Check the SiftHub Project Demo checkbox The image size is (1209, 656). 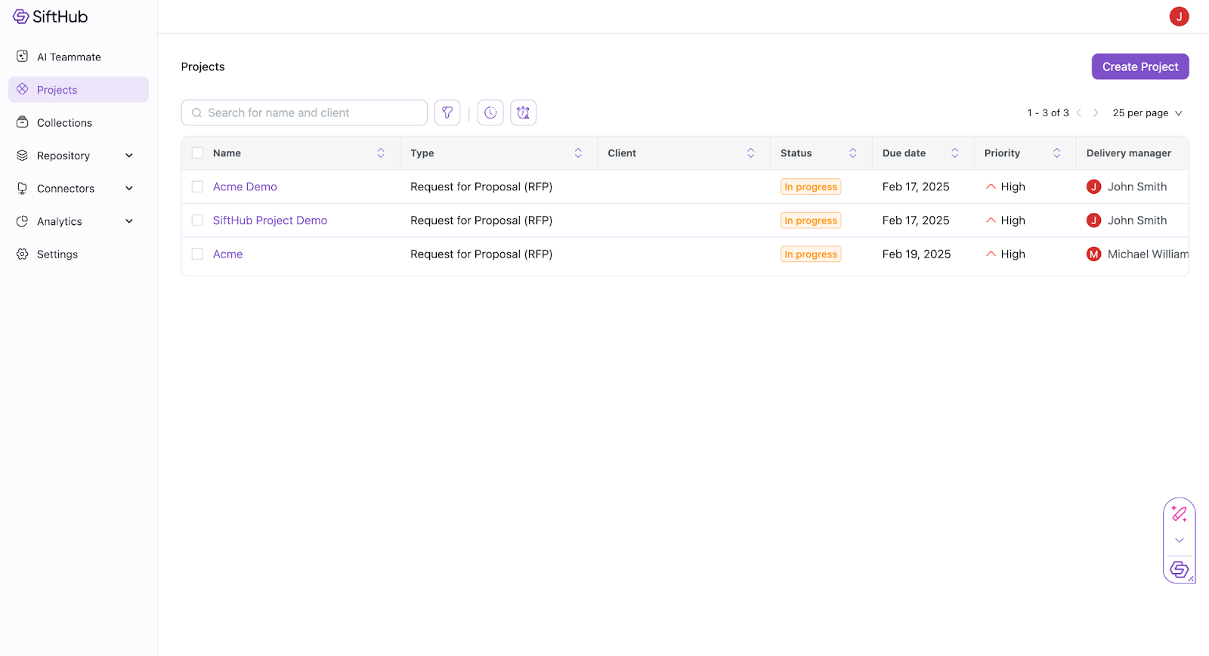coord(197,220)
